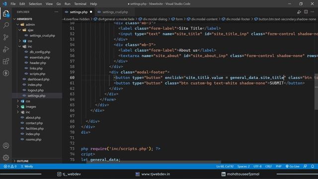Click the feedback icon in status bar
Viewport: 318px width, 179px height.
coord(305,167)
